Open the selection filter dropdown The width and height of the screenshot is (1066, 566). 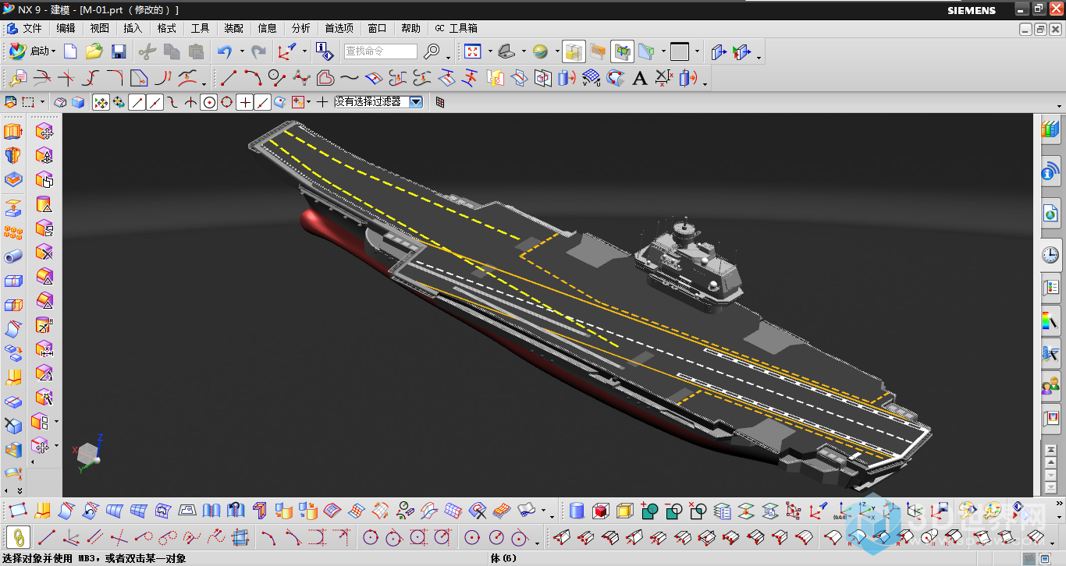pyautogui.click(x=416, y=101)
